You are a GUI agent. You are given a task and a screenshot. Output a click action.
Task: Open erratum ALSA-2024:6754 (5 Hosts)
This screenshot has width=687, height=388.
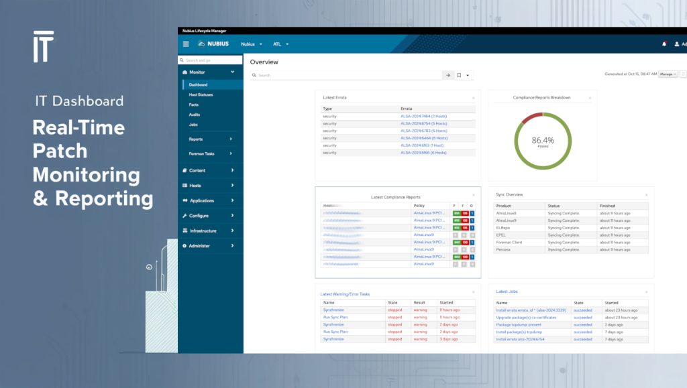click(x=424, y=124)
